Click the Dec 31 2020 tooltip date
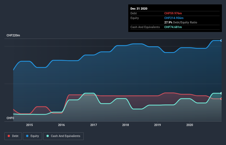The height and width of the screenshot is (145, 226). point(139,9)
